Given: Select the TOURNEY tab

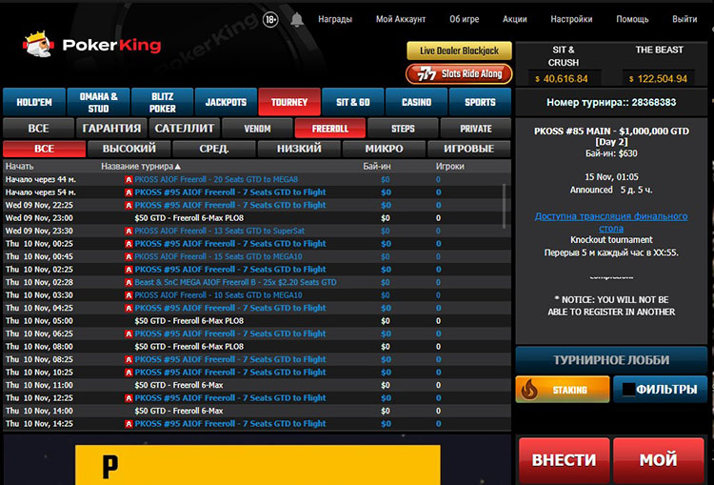Looking at the screenshot, I should pos(289,102).
